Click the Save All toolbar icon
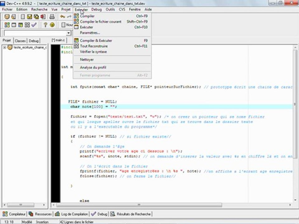The image size is (299, 224). [x=36, y=17]
